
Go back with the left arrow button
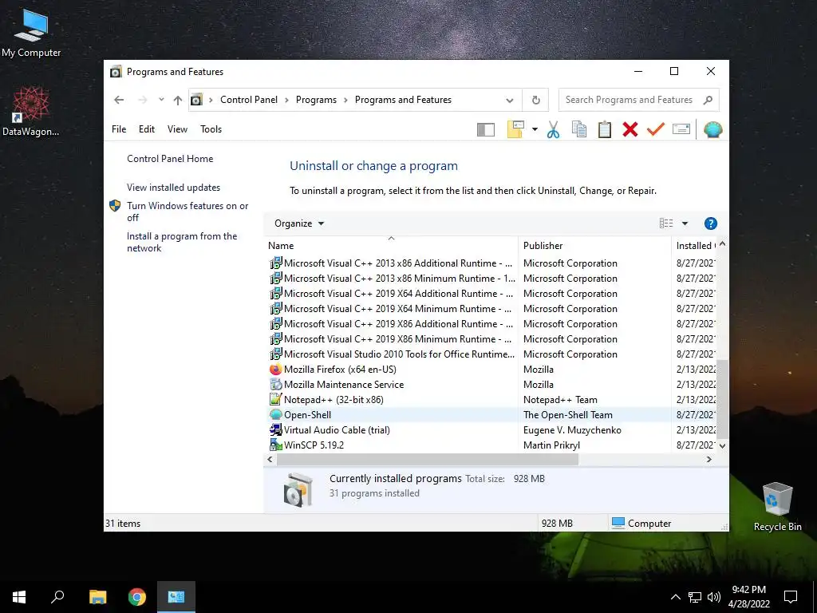tap(119, 100)
